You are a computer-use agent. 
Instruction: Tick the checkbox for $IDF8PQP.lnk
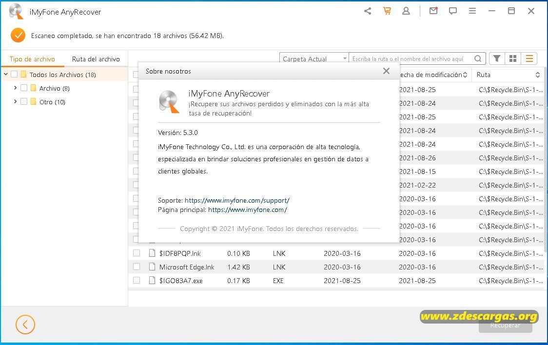(x=137, y=253)
